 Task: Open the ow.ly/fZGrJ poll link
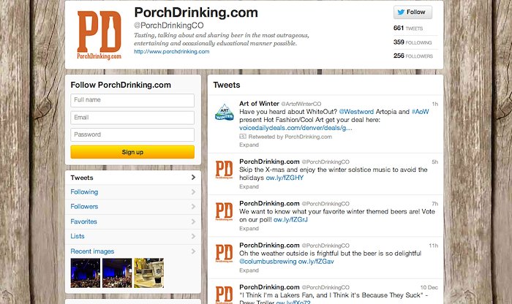(x=290, y=219)
